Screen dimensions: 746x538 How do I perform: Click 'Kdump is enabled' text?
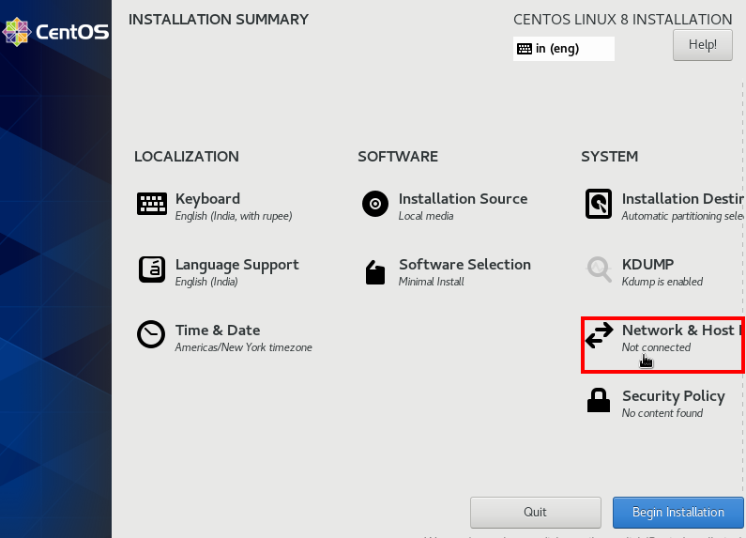(662, 282)
